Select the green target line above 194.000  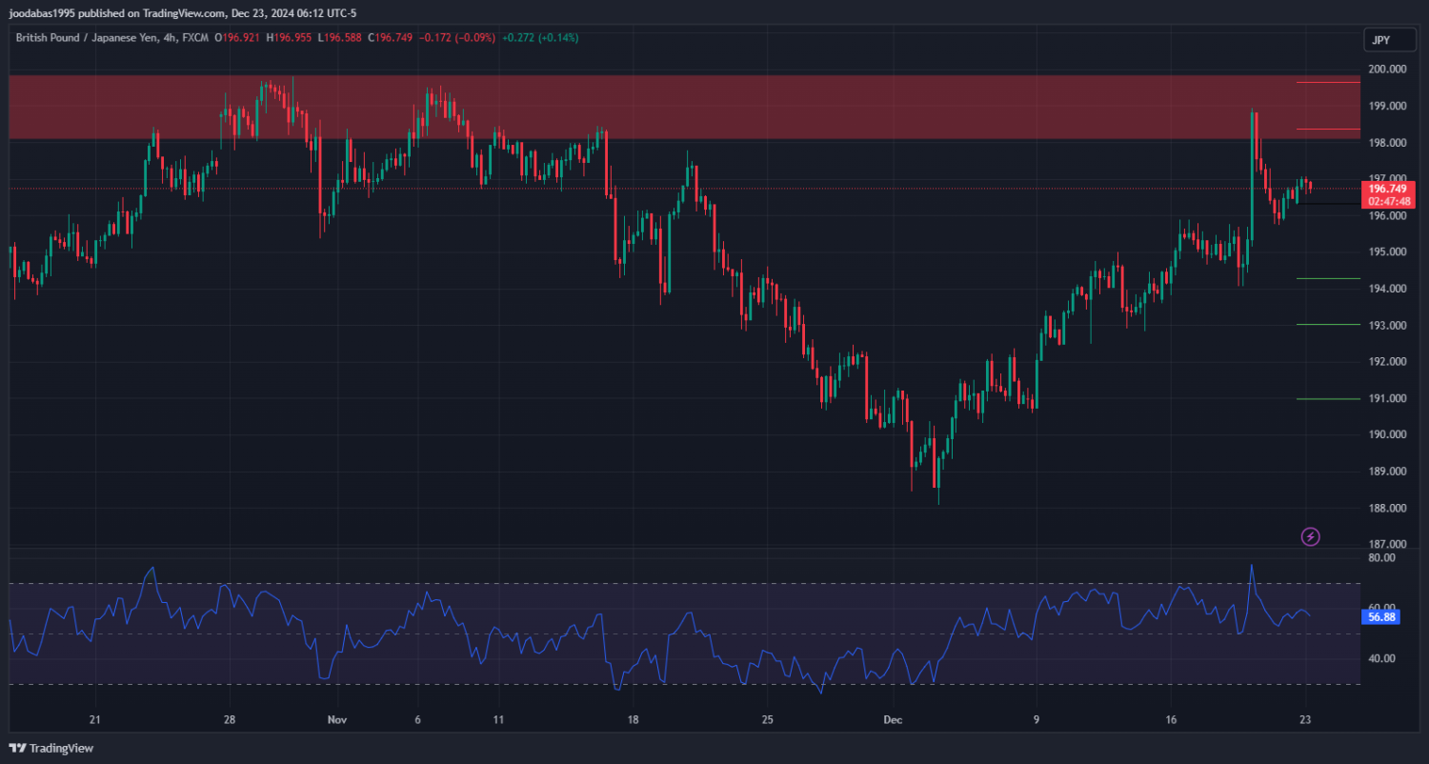point(1328,279)
